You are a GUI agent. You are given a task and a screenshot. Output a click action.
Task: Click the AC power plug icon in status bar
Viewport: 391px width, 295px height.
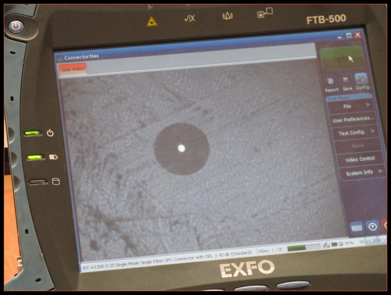(x=341, y=244)
